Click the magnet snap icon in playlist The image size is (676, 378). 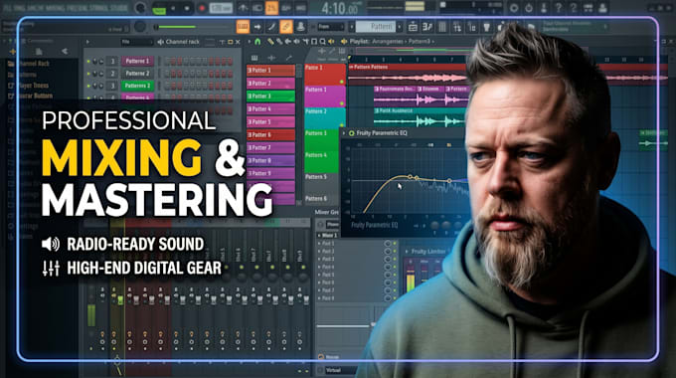point(257,42)
